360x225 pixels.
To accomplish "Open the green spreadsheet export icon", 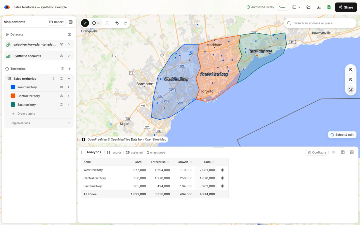I will coord(329,7).
